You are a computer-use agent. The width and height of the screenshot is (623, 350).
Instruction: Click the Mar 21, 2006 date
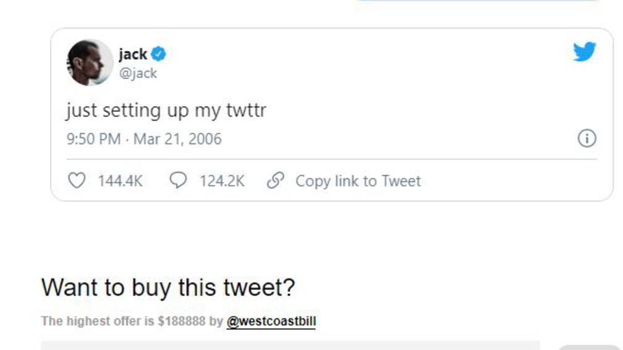[x=177, y=139]
